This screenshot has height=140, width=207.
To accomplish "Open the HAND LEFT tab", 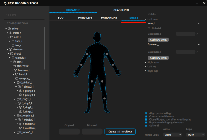I will pos(85,18).
